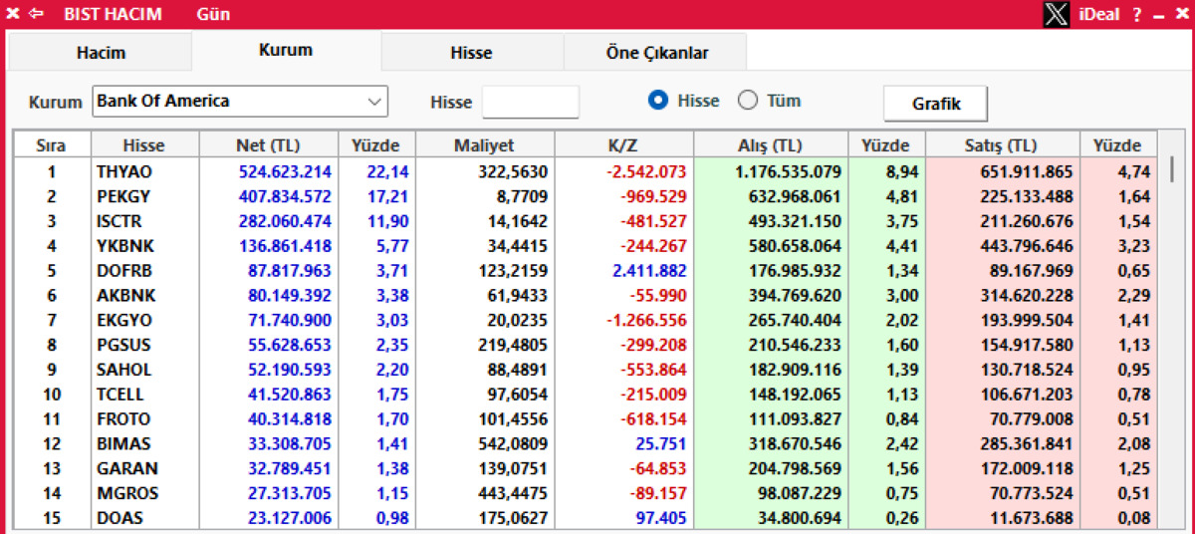
Task: Click the X logo icon in title bar
Action: pos(1057,14)
